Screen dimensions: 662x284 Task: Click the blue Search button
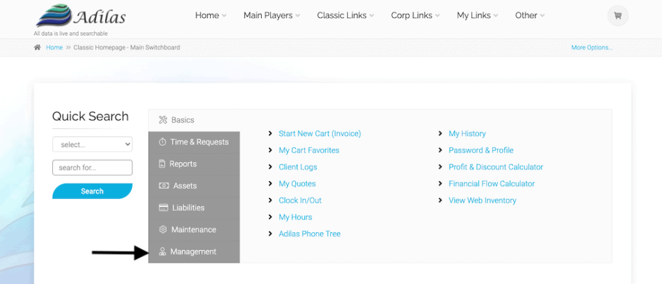point(92,191)
